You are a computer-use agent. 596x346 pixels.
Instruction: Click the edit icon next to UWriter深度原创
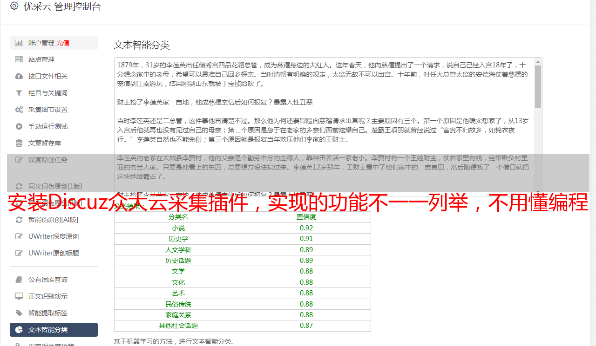point(19,236)
